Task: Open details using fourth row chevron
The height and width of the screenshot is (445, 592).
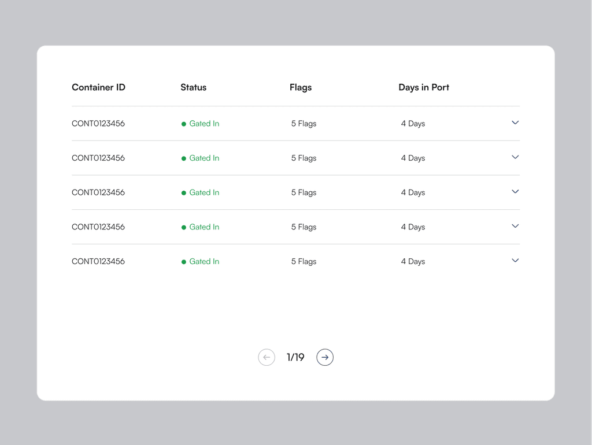Action: tap(515, 226)
